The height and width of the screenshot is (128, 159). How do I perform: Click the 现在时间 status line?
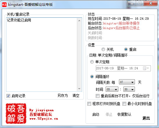tap(118, 19)
